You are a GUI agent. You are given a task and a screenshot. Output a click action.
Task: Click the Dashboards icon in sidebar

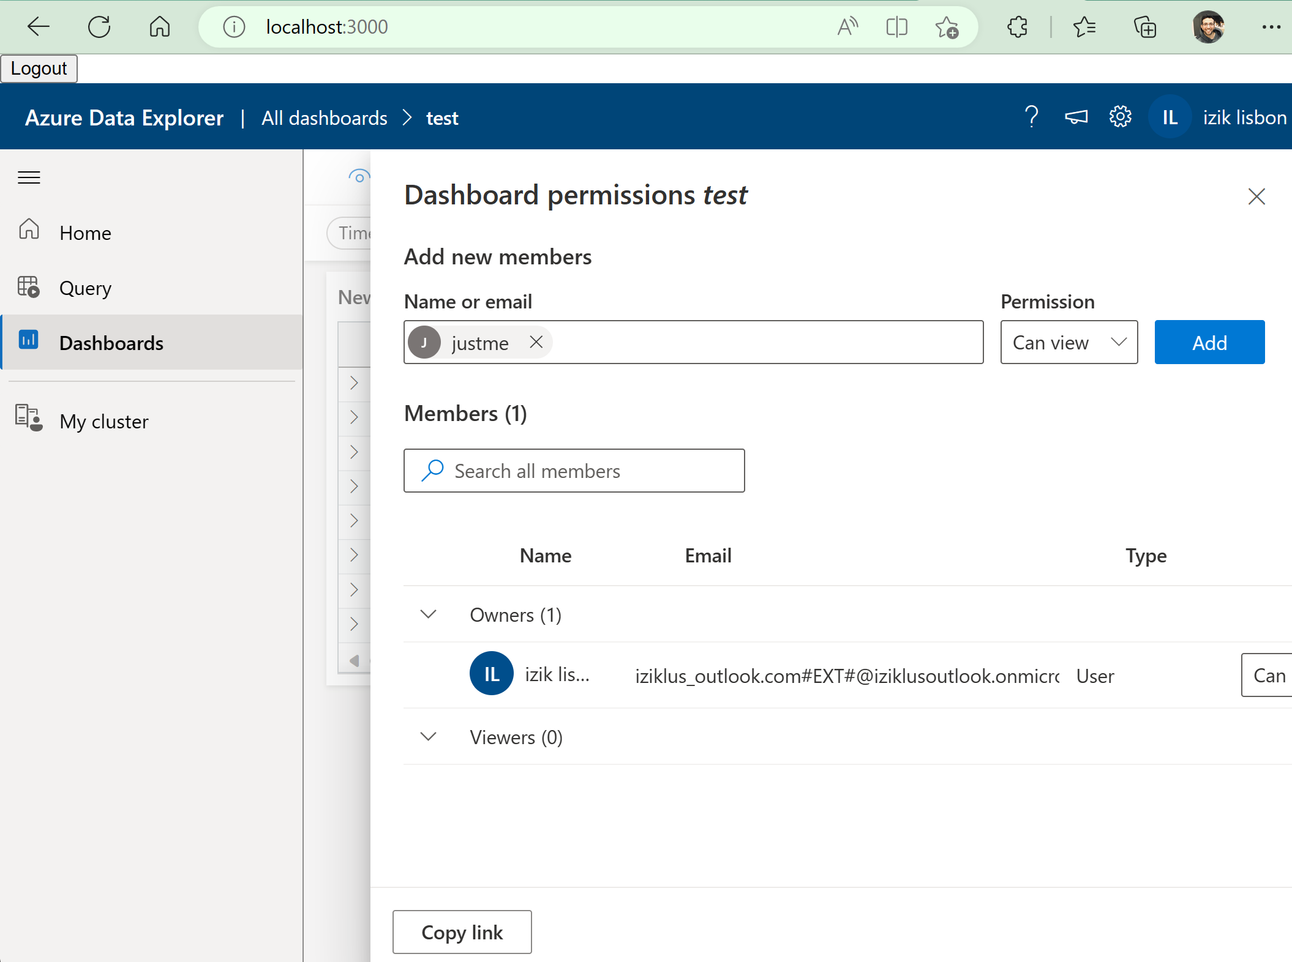pos(28,340)
